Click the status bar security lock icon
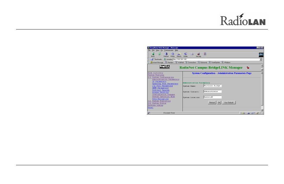The image size is (284, 184). pos(149,113)
